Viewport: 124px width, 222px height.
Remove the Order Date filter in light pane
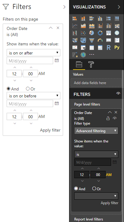(58, 28)
